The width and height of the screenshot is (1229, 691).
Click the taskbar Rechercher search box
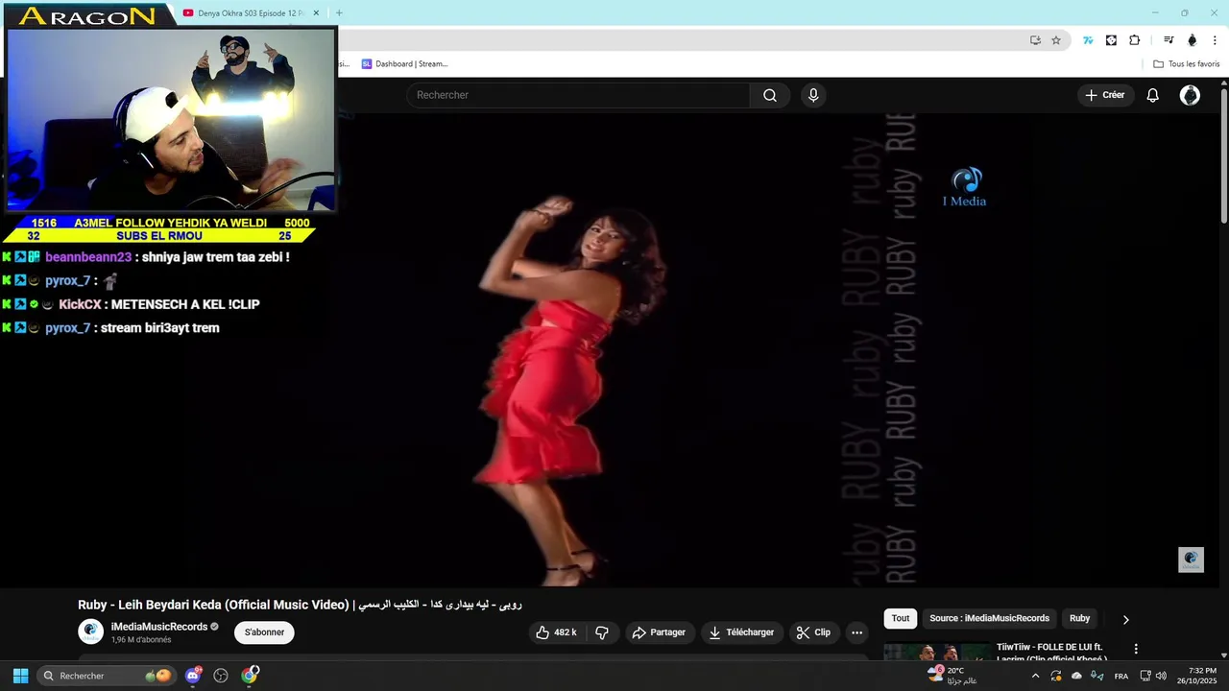pyautogui.click(x=107, y=676)
